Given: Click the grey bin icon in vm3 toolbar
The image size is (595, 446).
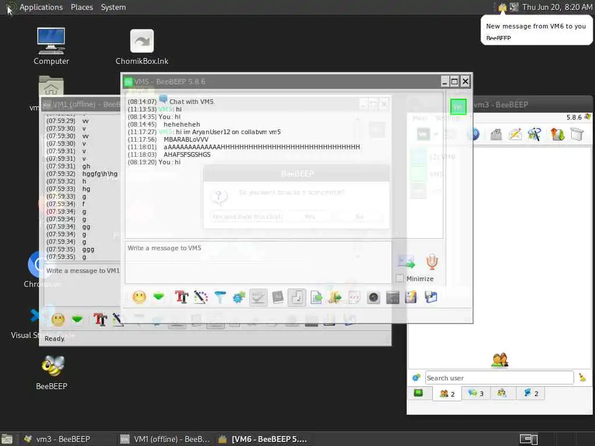Looking at the screenshot, I should tap(576, 134).
